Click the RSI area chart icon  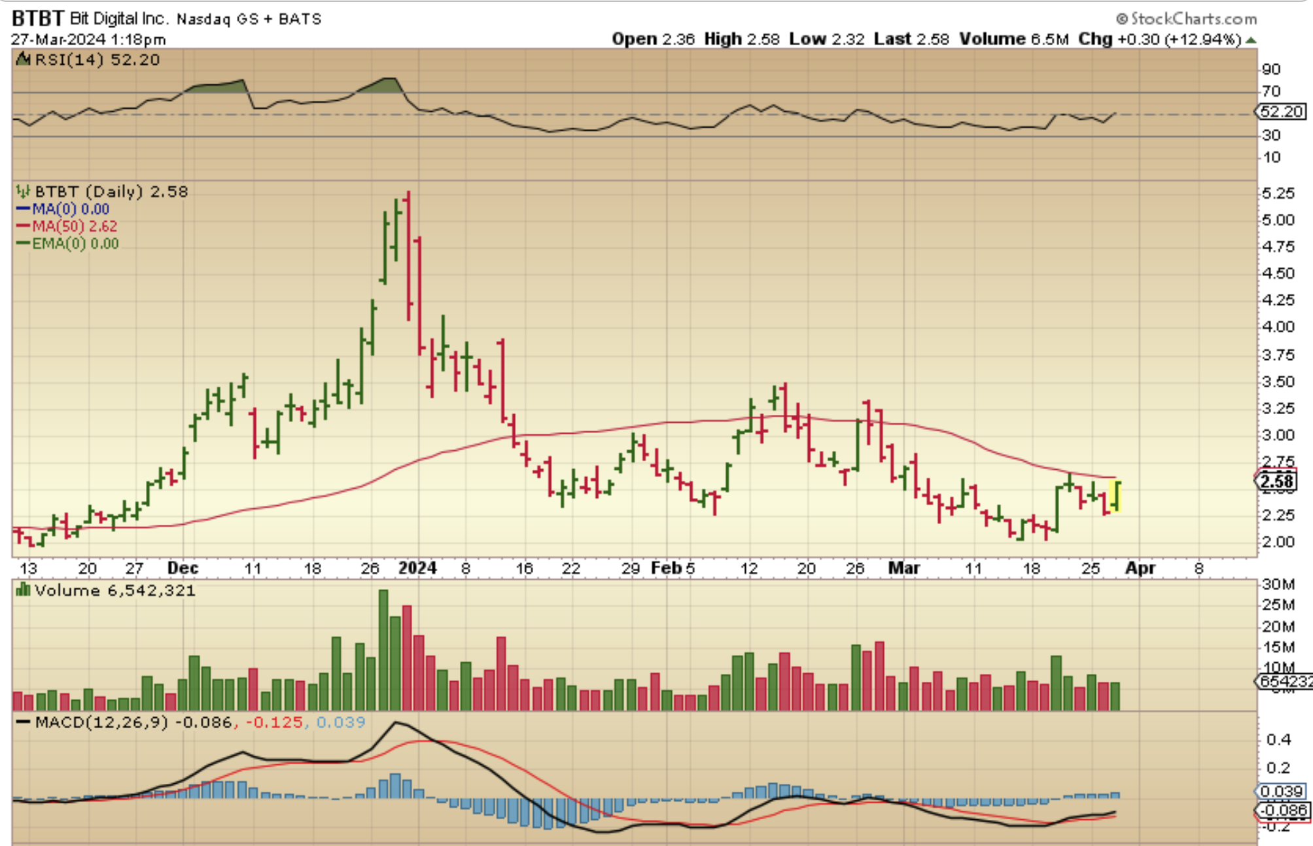pos(24,60)
